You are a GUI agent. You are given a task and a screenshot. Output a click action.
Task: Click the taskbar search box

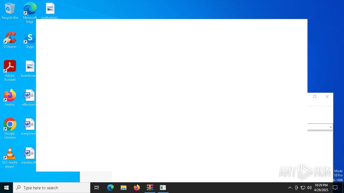pyautogui.click(x=52, y=188)
